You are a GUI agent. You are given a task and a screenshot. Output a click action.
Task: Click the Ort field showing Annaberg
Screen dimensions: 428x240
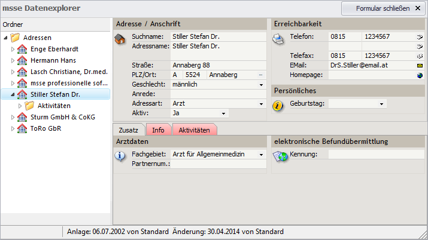pos(232,75)
